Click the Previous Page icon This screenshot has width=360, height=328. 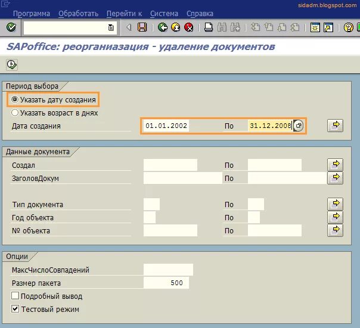point(269,27)
